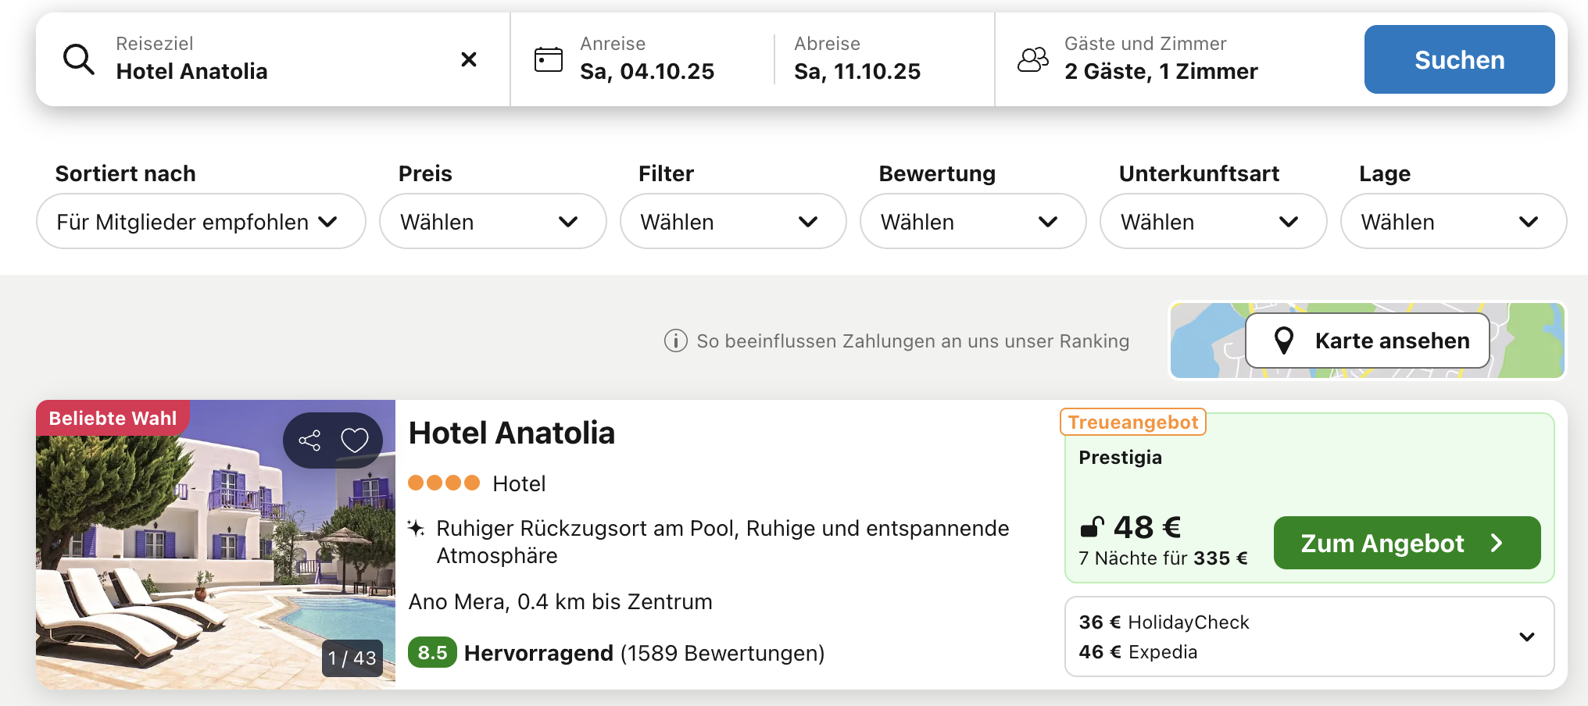The width and height of the screenshot is (1588, 706).
Task: Click the unlocked padlock price icon
Action: pos(1092,528)
